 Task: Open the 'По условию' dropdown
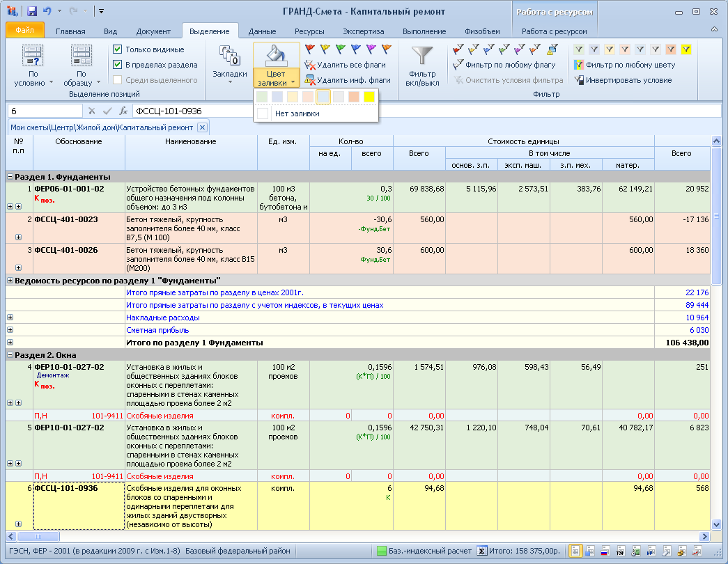(x=51, y=83)
